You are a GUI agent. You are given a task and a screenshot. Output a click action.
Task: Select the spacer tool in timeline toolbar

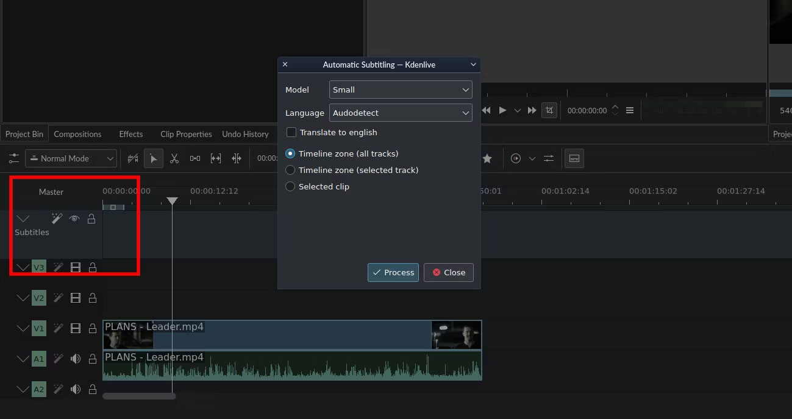pos(195,158)
